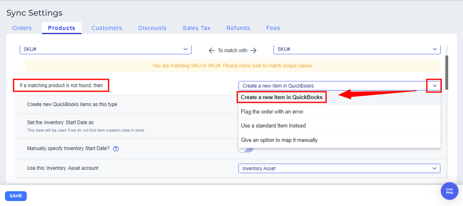Select Use a standard Item instead
463x206 pixels.
(x=340, y=126)
